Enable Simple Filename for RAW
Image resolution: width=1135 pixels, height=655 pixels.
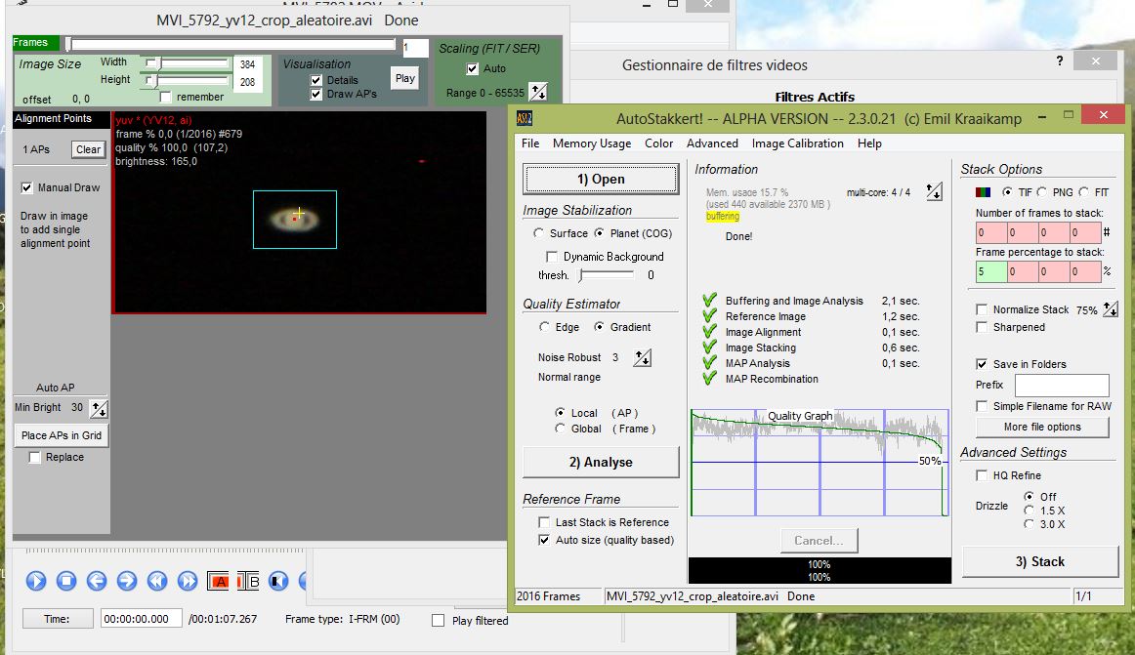coord(982,406)
